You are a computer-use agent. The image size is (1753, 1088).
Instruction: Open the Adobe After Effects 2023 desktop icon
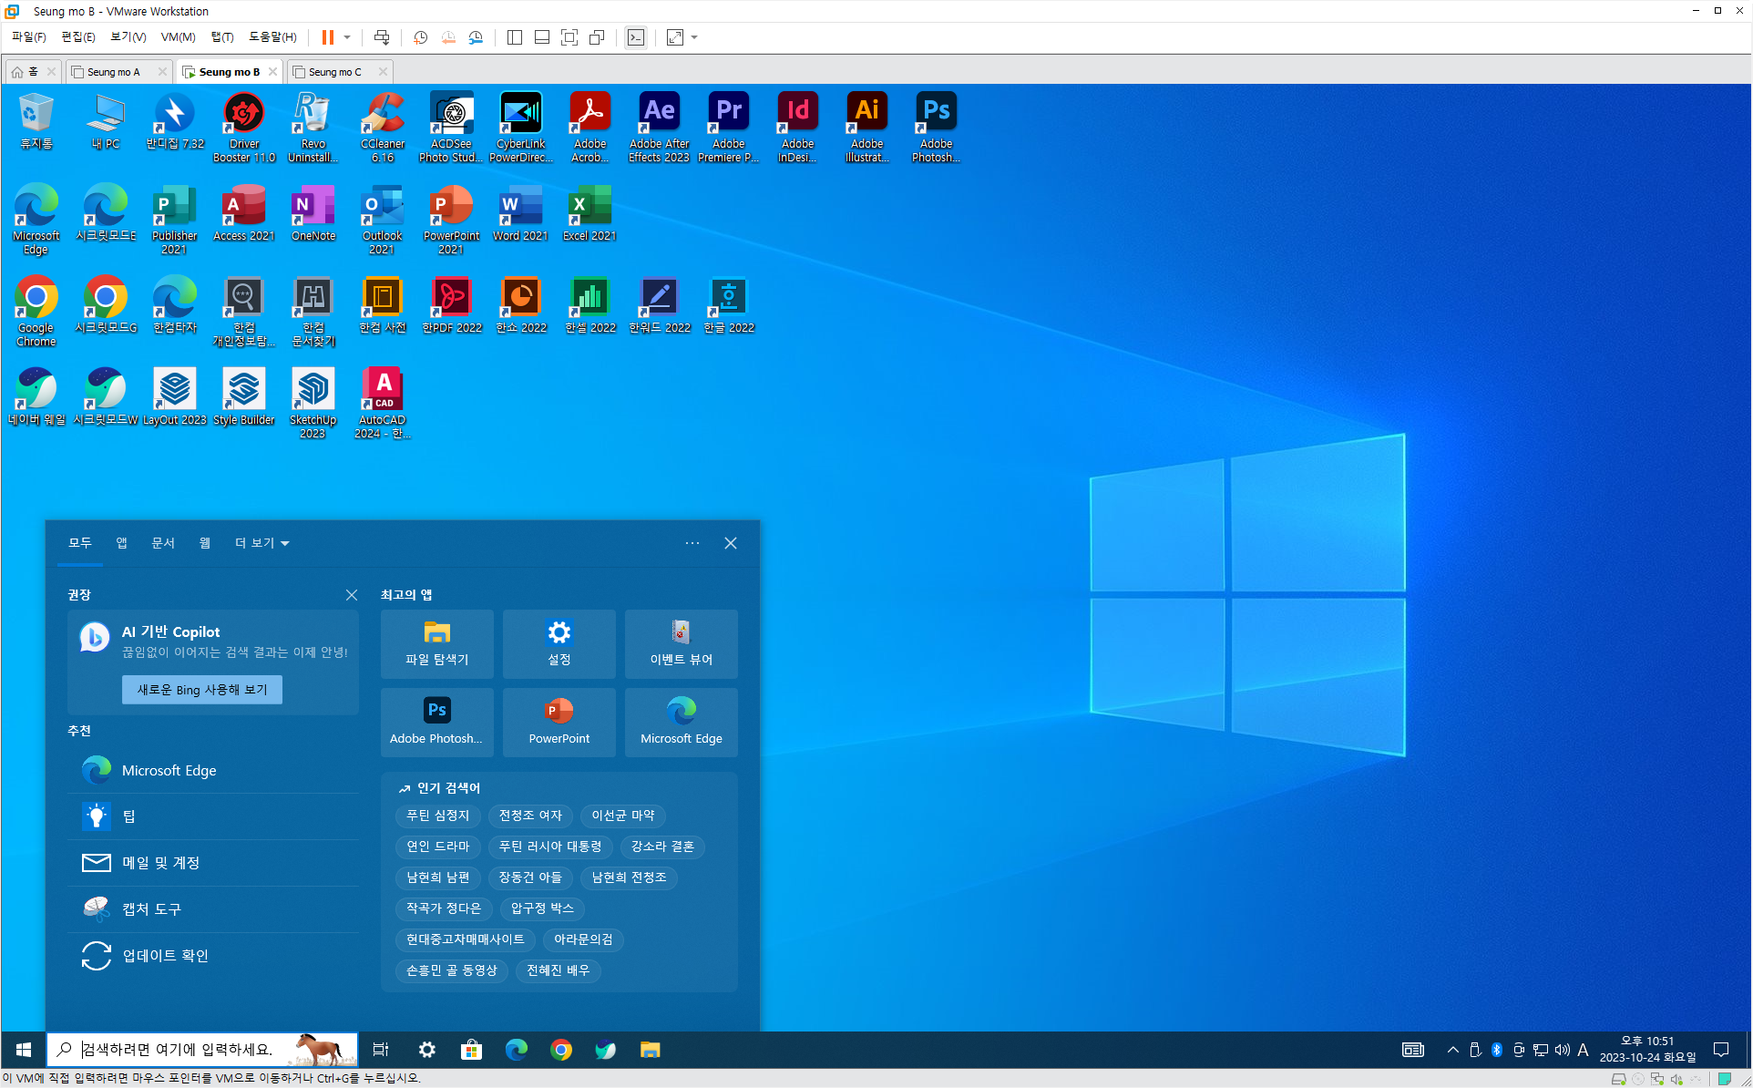(659, 127)
